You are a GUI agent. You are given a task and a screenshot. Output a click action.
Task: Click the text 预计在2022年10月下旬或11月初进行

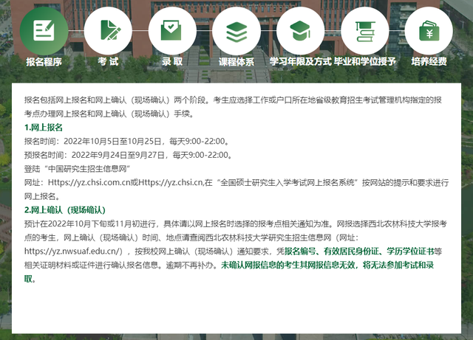pos(90,223)
